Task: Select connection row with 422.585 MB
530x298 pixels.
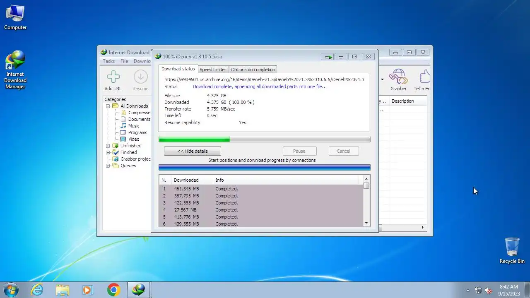Action: pyautogui.click(x=261, y=203)
